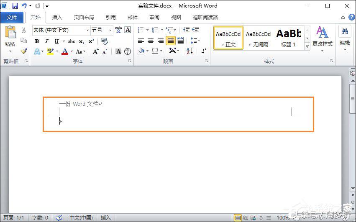Apply the 标题 1 style
Image resolution: width=356 pixels, height=222 pixels.
pyautogui.click(x=289, y=38)
